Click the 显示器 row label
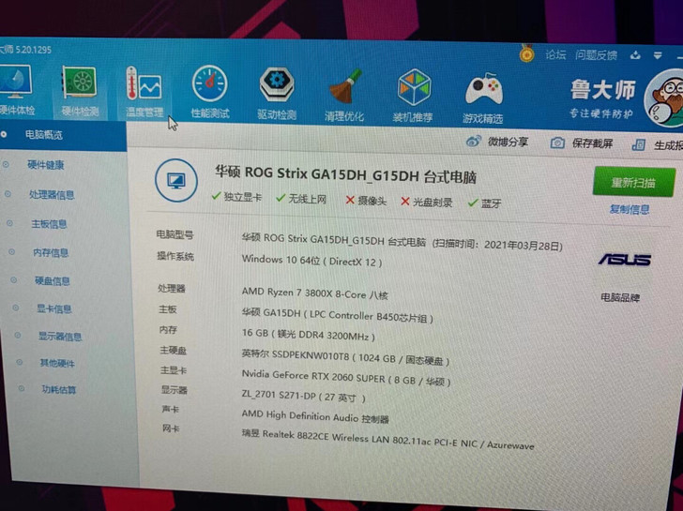The image size is (683, 511). coord(174,389)
